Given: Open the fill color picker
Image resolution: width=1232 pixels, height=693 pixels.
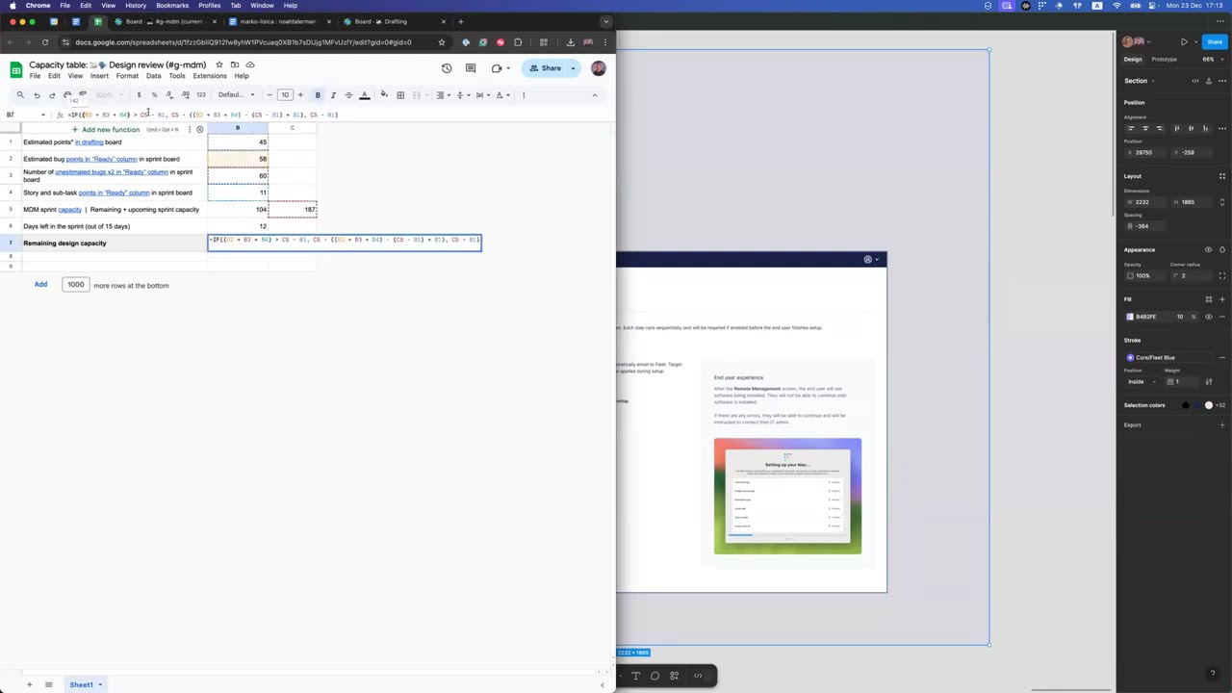Looking at the screenshot, I should pos(384,95).
